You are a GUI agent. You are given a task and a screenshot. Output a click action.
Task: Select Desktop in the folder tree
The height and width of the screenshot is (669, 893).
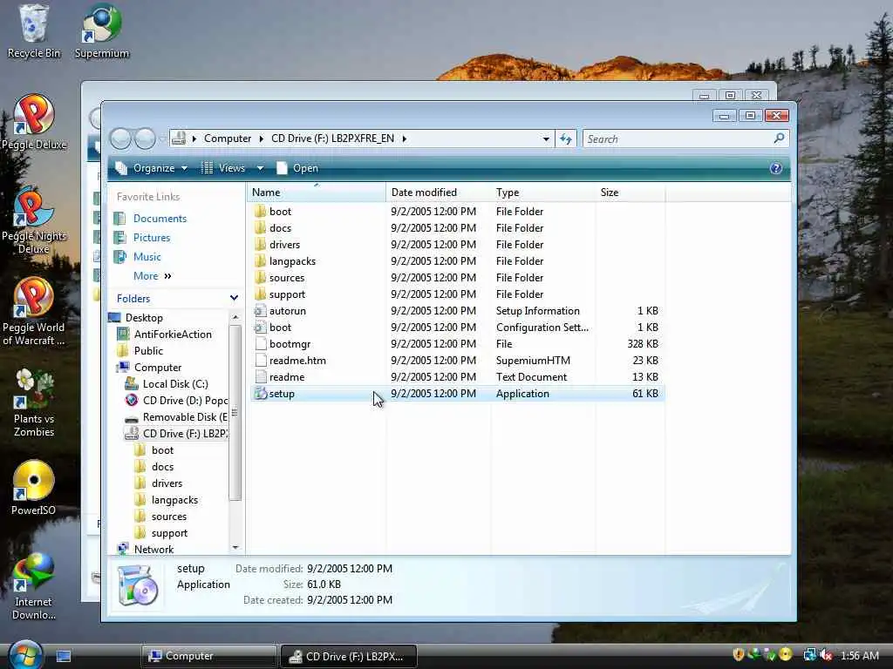tap(136, 317)
